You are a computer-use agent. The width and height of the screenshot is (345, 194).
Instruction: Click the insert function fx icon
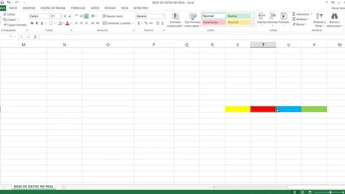click(35, 37)
